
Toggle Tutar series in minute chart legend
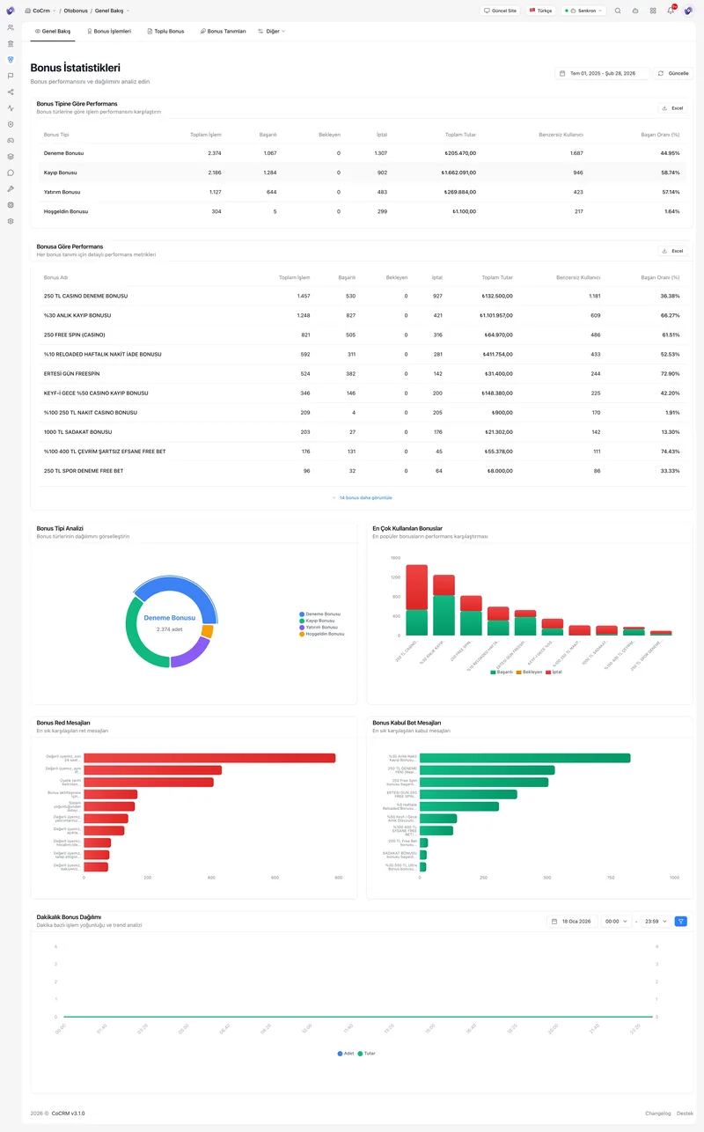pos(366,1053)
